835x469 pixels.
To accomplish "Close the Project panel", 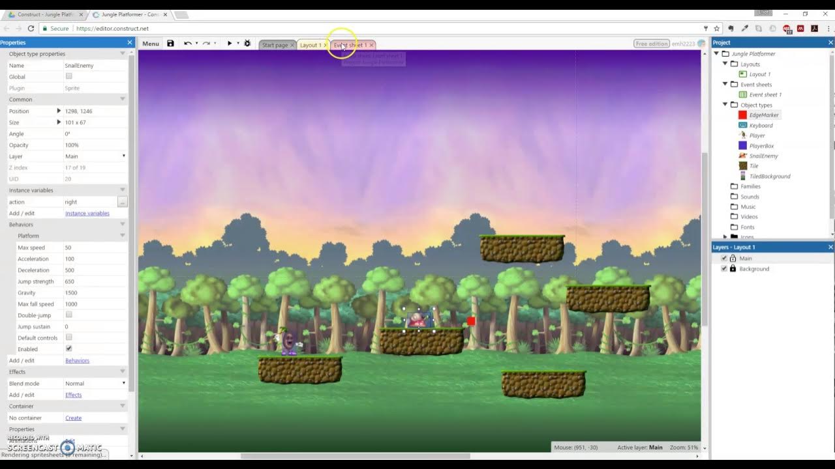I will pos(830,42).
